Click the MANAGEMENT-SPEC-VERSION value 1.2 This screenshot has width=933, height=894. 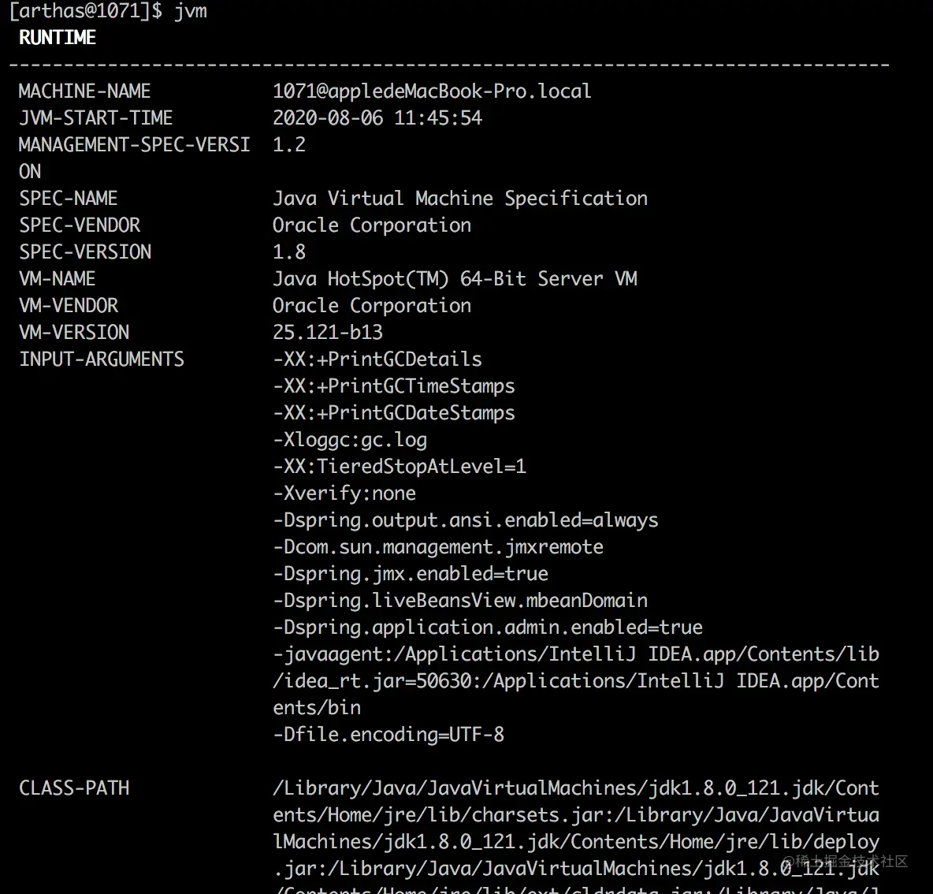(288, 145)
